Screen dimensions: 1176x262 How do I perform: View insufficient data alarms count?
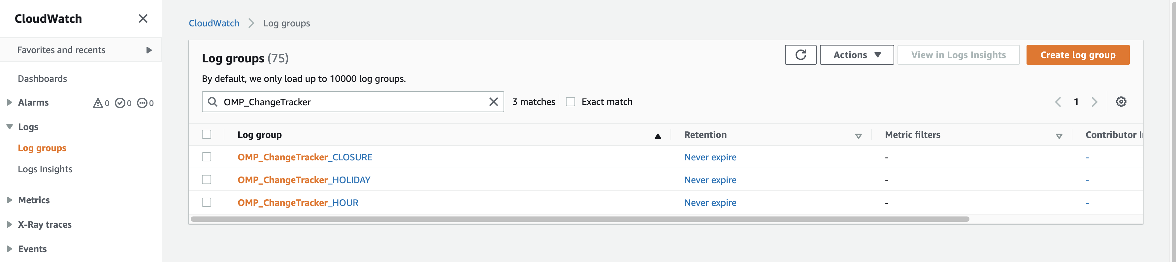tap(146, 103)
